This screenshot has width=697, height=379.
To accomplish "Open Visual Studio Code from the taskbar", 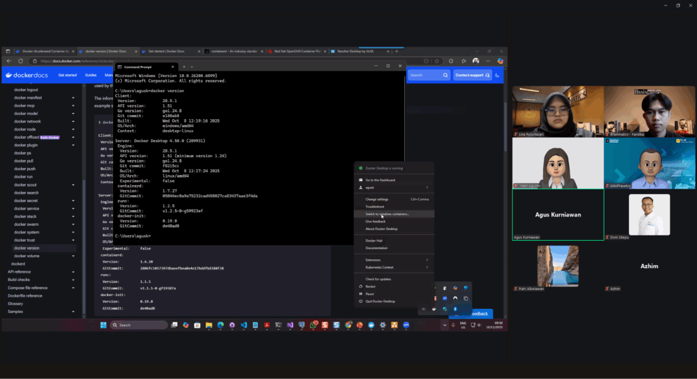I will click(244, 325).
